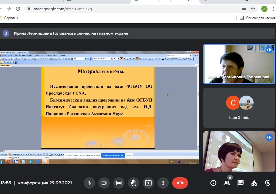
Task: Toggle Bold in PowerPoint toolbar
Action: point(122,59)
